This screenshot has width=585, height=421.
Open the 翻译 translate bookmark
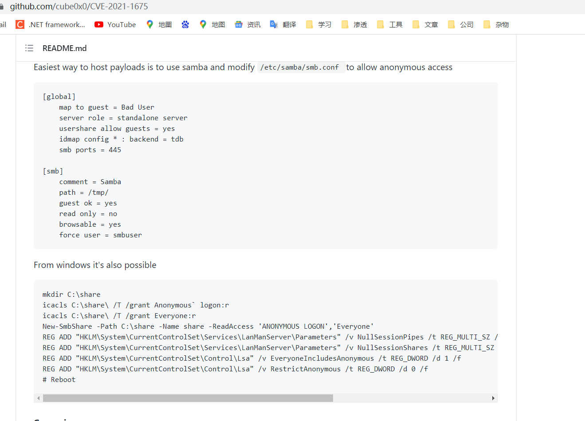point(283,24)
